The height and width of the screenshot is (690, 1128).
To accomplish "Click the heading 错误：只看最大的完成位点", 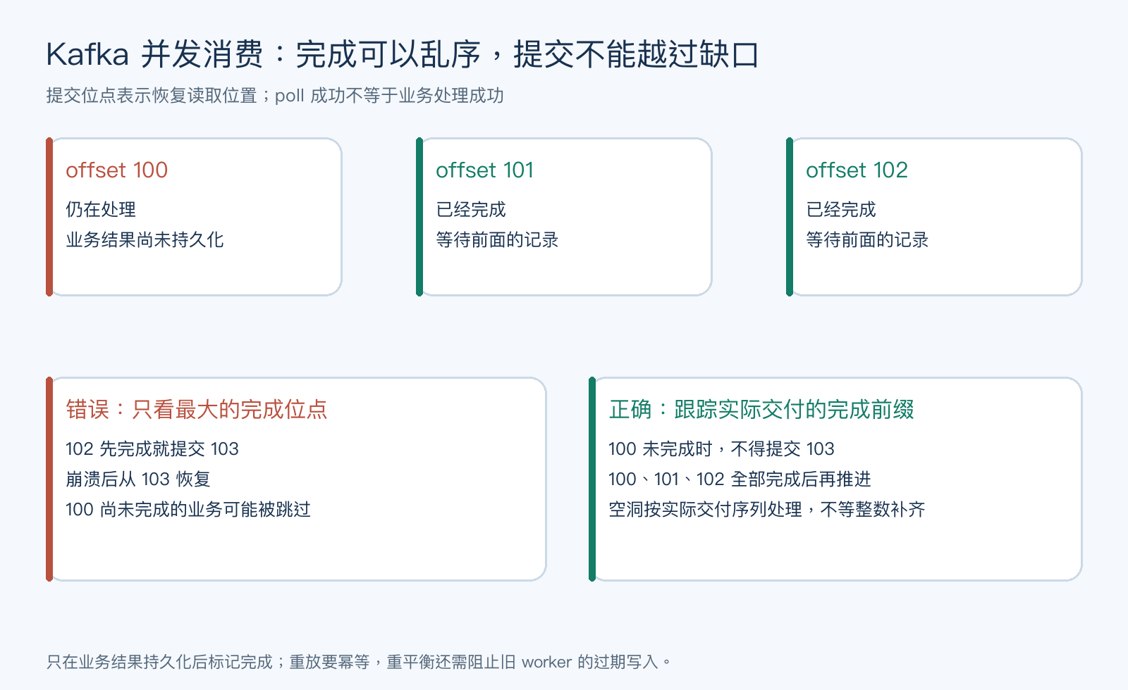I will (x=197, y=409).
